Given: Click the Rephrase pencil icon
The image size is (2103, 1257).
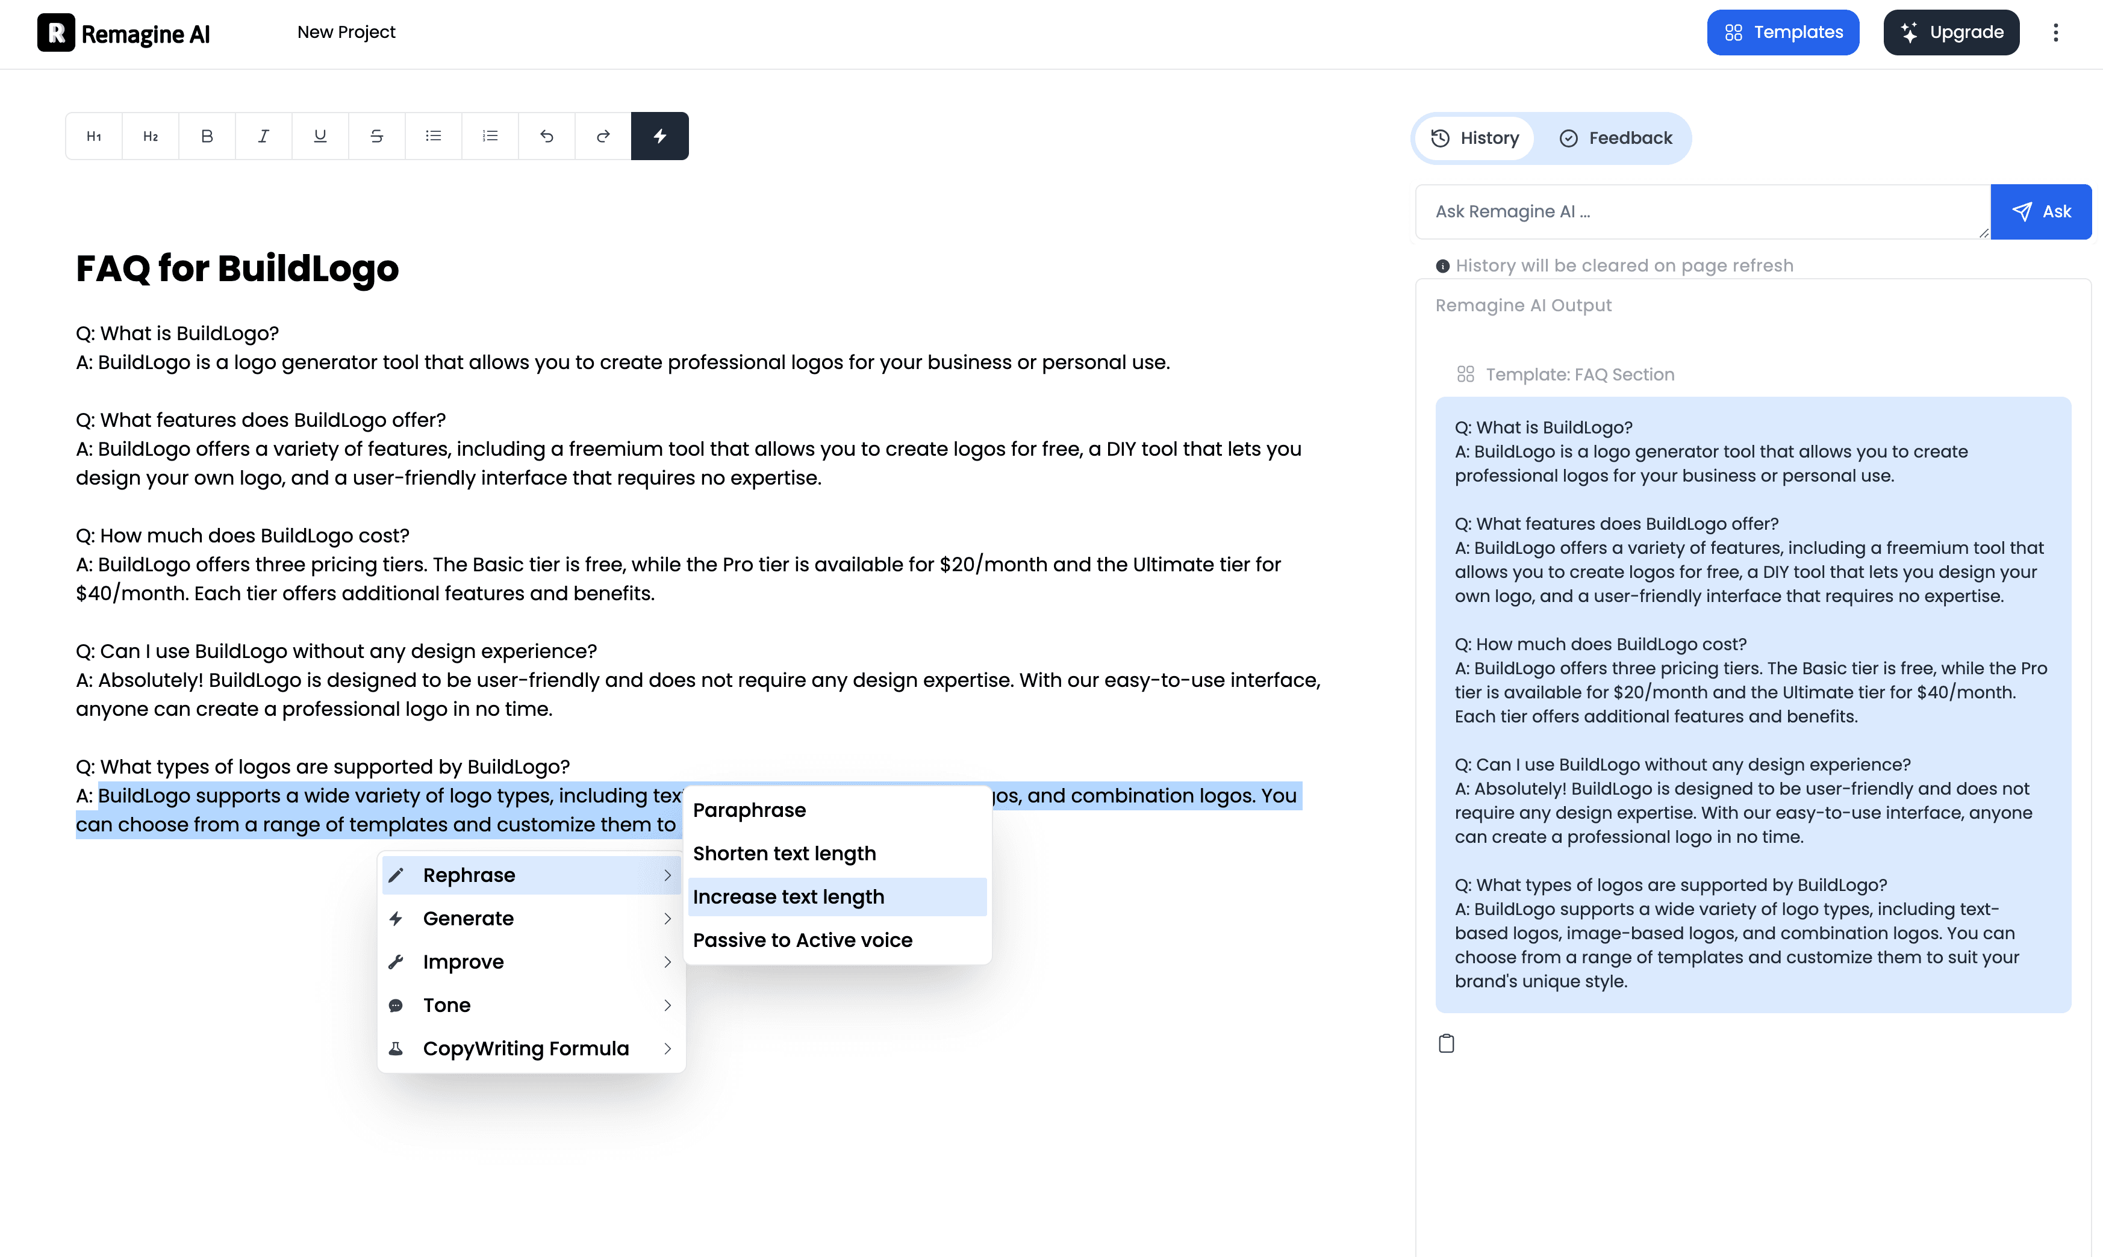Looking at the screenshot, I should (x=396, y=876).
